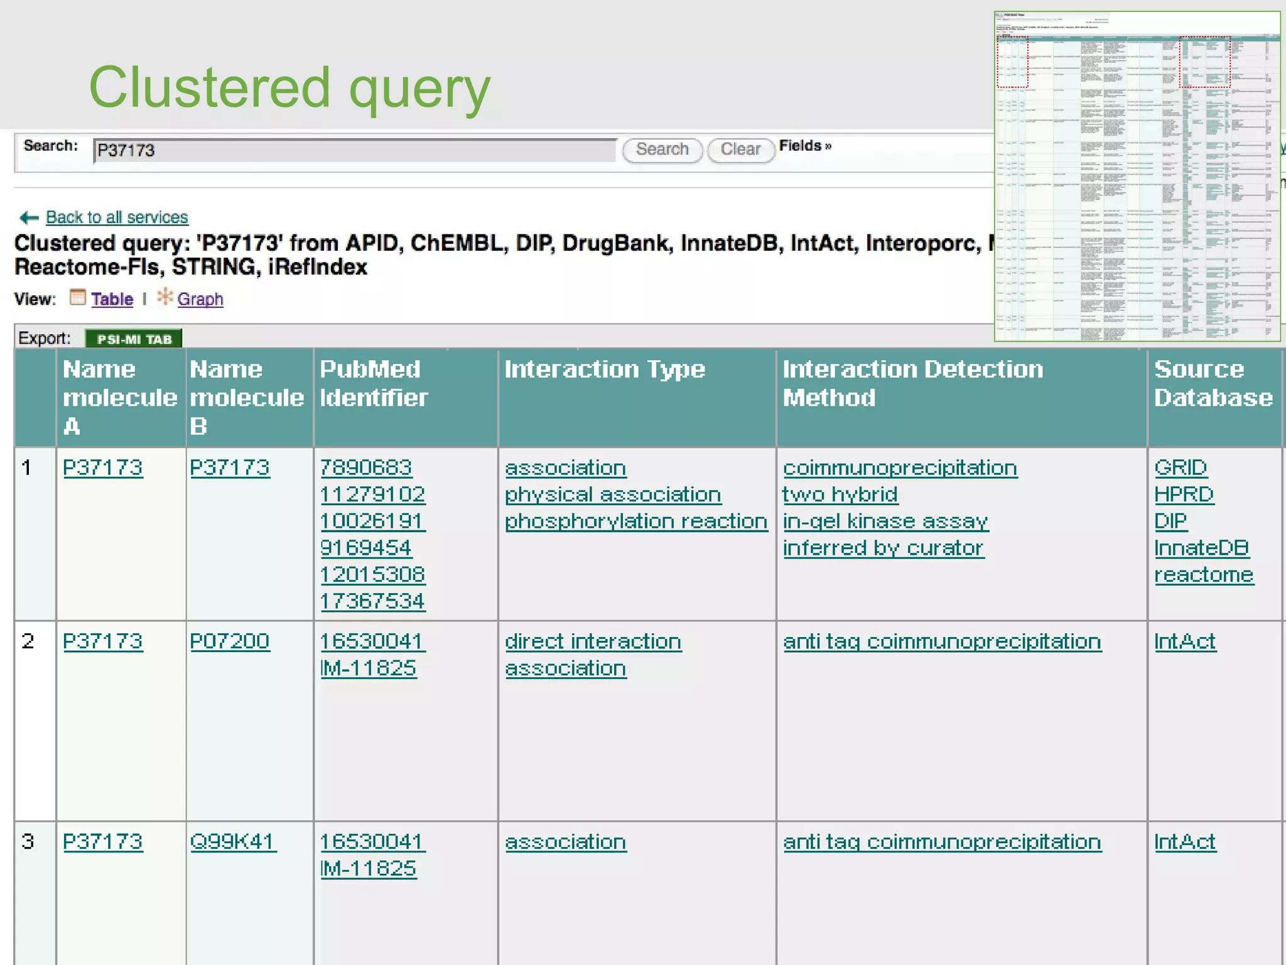
Task: Open the Back to all services link
Action: (x=117, y=217)
